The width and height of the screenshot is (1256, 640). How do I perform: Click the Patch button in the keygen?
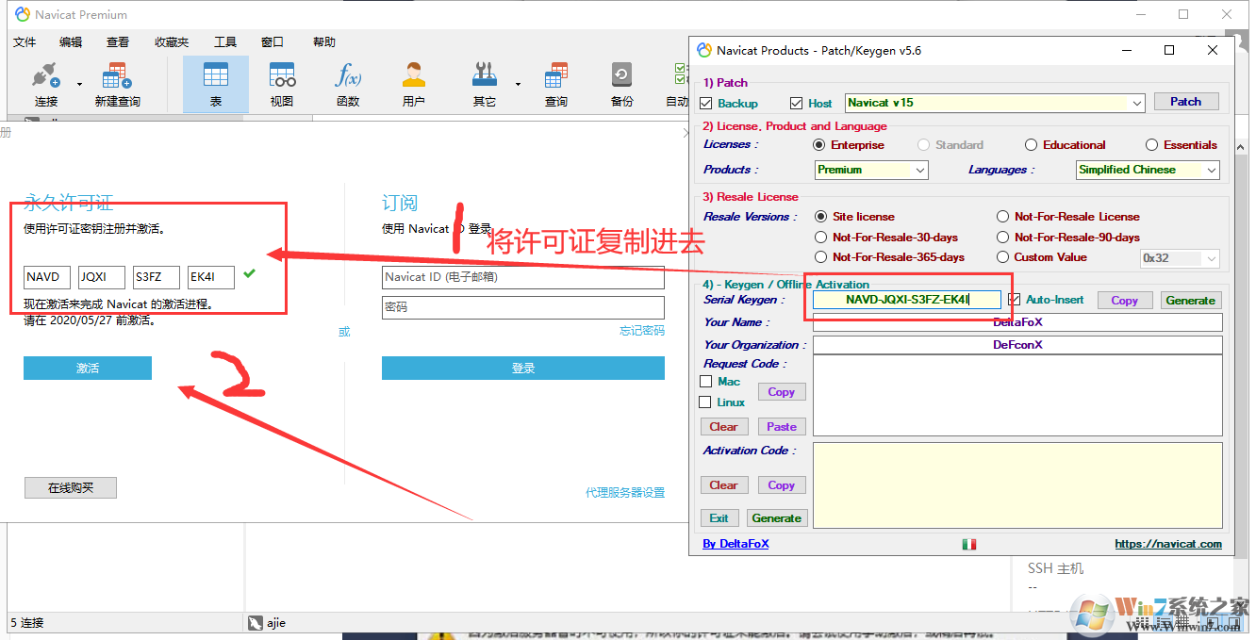tap(1186, 101)
